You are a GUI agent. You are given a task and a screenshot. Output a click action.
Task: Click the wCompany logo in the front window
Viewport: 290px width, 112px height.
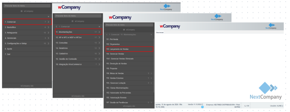tap(170, 26)
